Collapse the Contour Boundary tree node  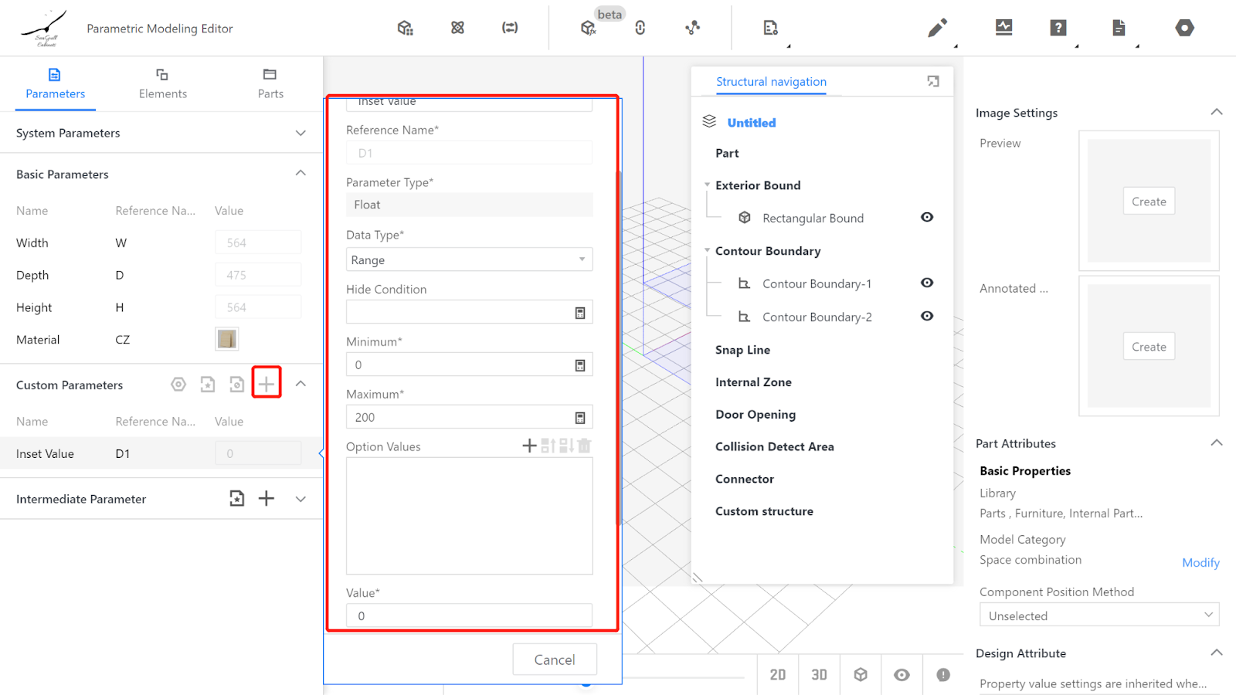[x=707, y=251]
